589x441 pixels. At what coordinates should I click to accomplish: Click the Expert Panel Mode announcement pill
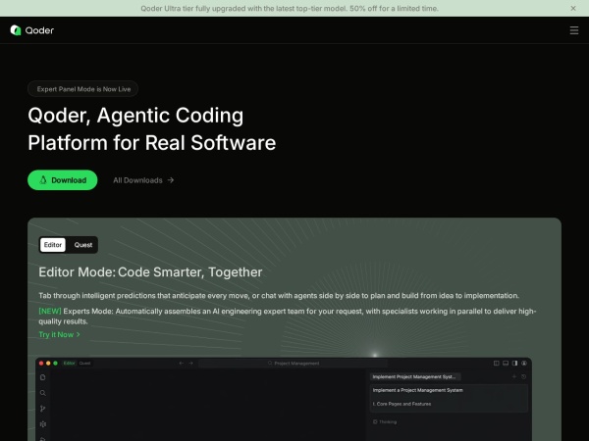point(83,89)
